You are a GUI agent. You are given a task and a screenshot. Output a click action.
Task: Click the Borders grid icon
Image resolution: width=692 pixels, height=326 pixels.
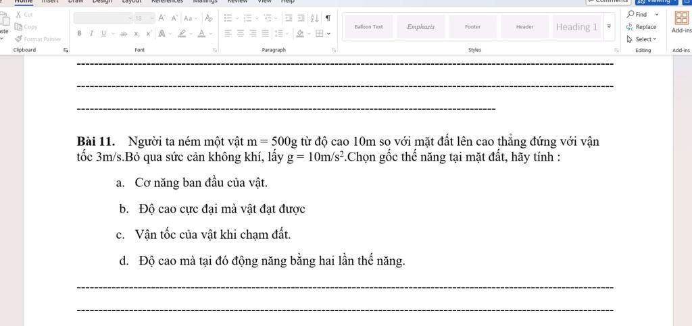(x=320, y=34)
